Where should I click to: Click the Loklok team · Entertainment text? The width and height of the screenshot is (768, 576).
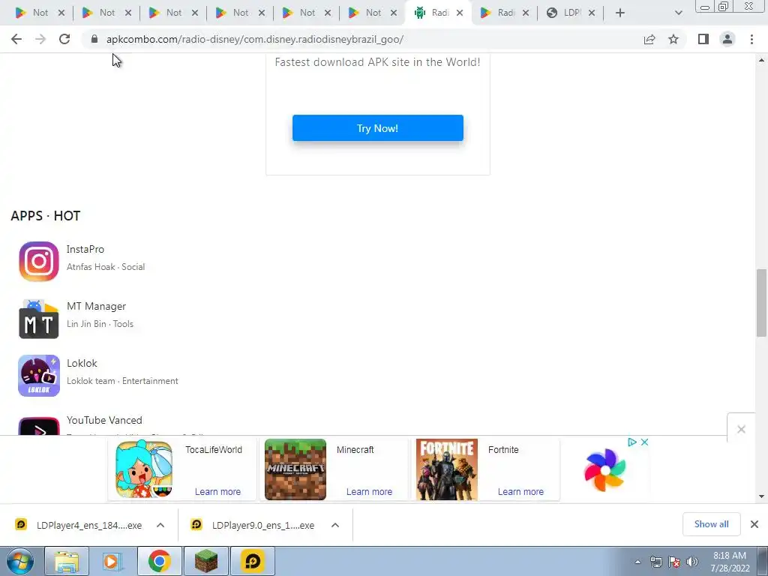[122, 381]
